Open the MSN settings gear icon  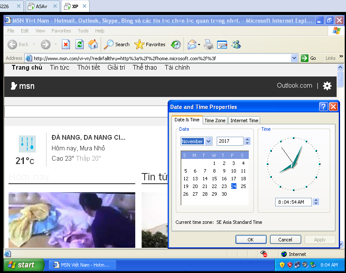coord(327,86)
